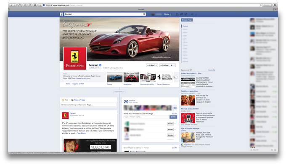Click the +20 more friends tile
286x168 pixels.
pyautogui.click(x=175, y=108)
